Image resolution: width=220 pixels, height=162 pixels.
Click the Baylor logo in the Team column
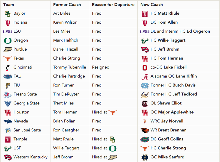click(8, 13)
